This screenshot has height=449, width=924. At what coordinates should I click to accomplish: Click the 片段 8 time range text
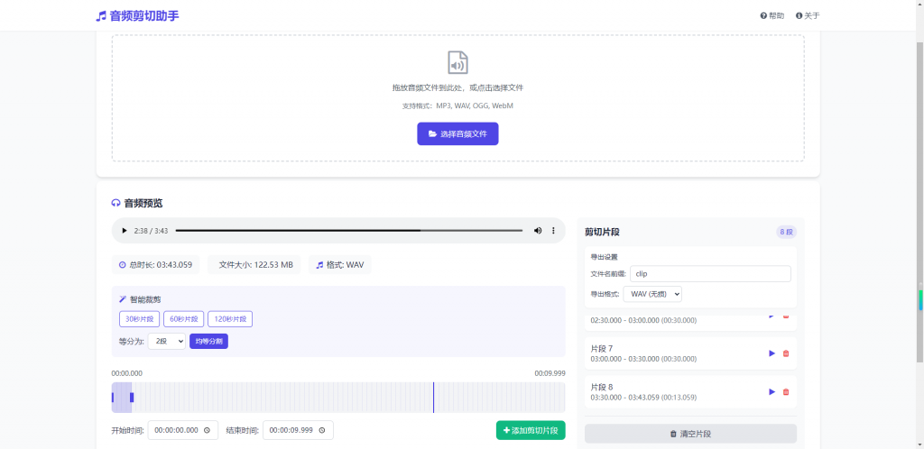click(643, 398)
